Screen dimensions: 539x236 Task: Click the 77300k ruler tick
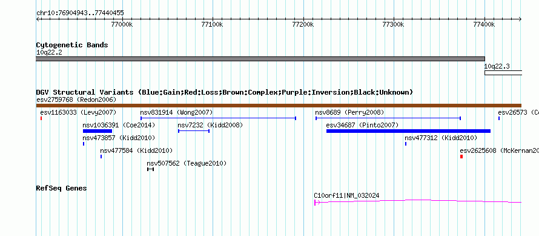click(x=394, y=24)
